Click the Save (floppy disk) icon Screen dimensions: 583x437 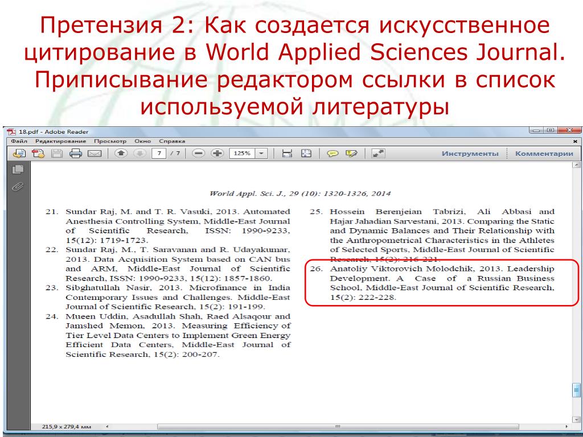click(x=56, y=153)
